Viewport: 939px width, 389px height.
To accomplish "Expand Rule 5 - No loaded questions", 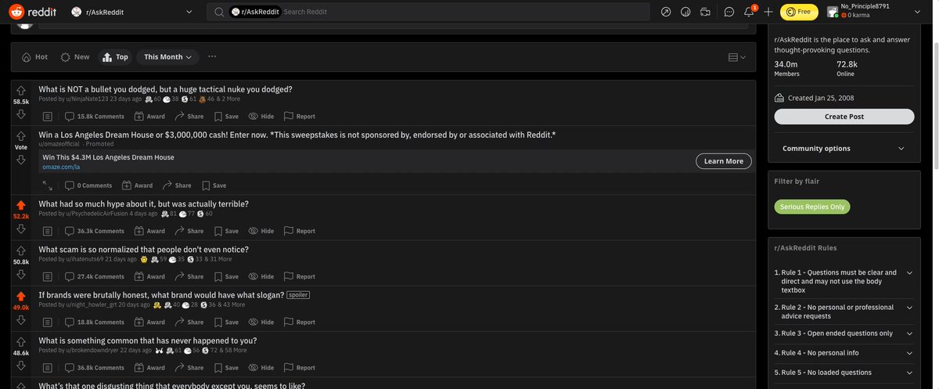I will point(844,372).
